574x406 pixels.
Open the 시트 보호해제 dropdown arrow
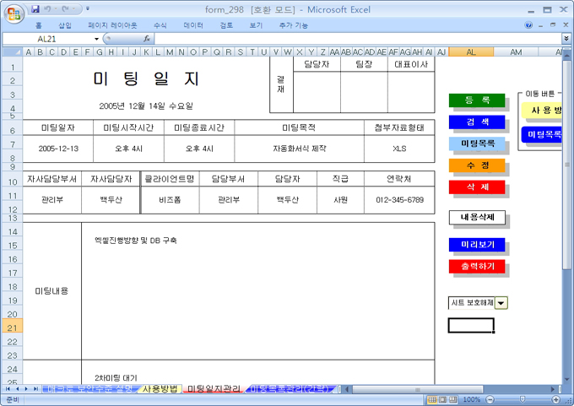click(501, 303)
